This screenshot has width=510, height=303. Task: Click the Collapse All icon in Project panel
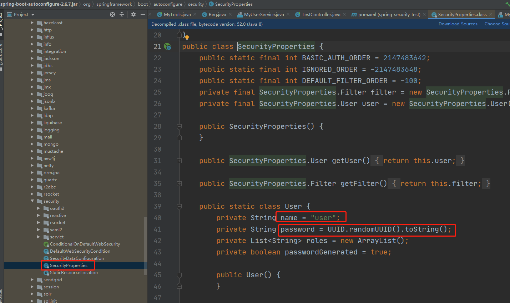[122, 14]
